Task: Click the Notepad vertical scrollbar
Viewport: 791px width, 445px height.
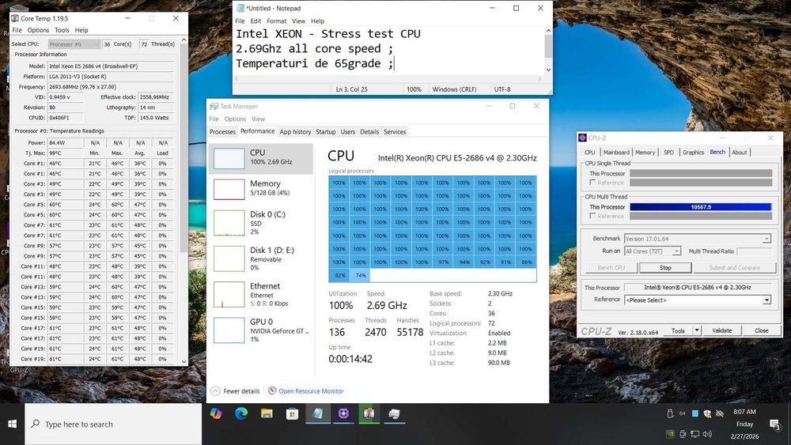Action: click(548, 51)
